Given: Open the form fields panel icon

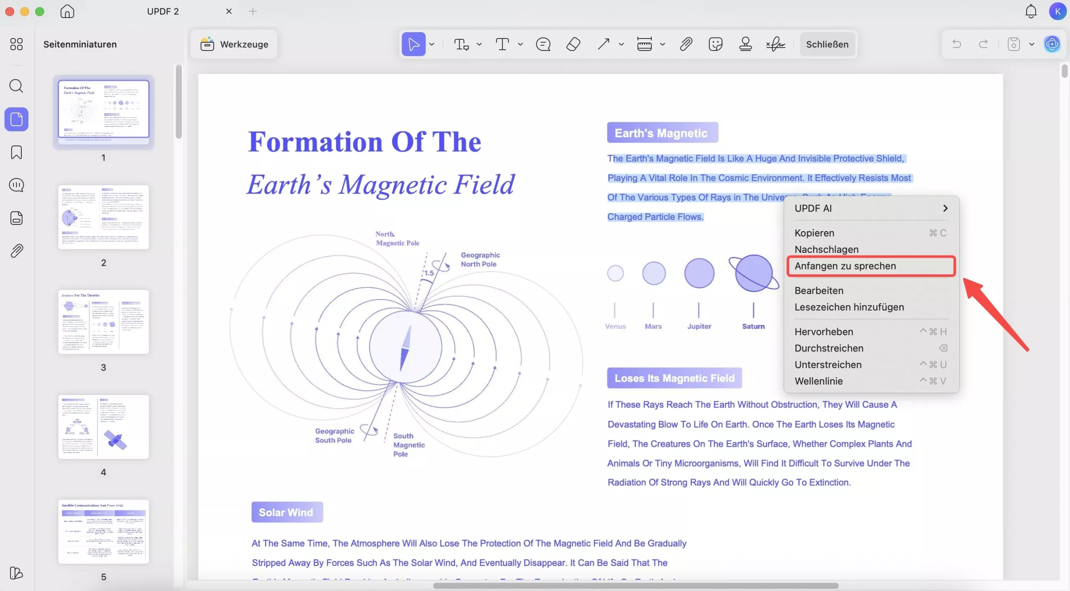Looking at the screenshot, I should pos(16,218).
